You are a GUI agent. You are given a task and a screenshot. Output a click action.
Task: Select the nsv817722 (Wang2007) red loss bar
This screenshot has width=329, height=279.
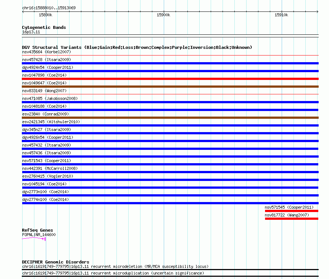(292, 219)
